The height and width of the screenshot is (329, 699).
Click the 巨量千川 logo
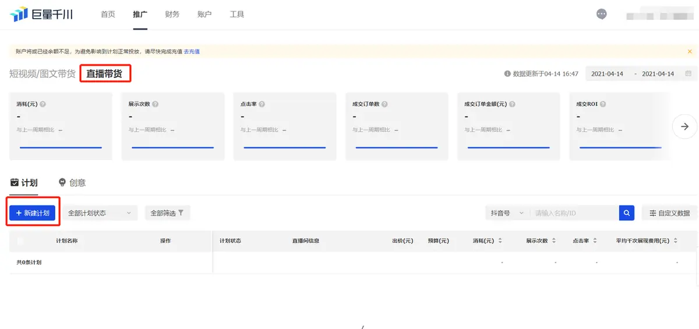tap(41, 15)
